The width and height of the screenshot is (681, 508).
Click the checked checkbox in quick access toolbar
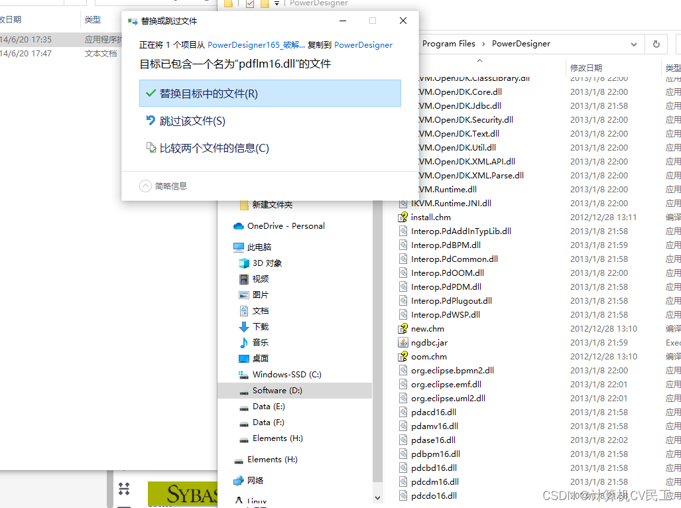coord(249,4)
